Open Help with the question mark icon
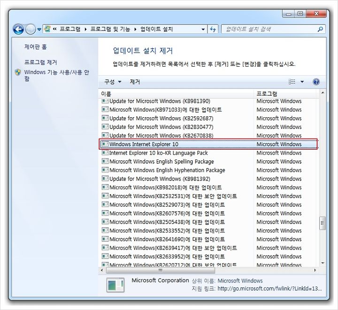 (316, 82)
